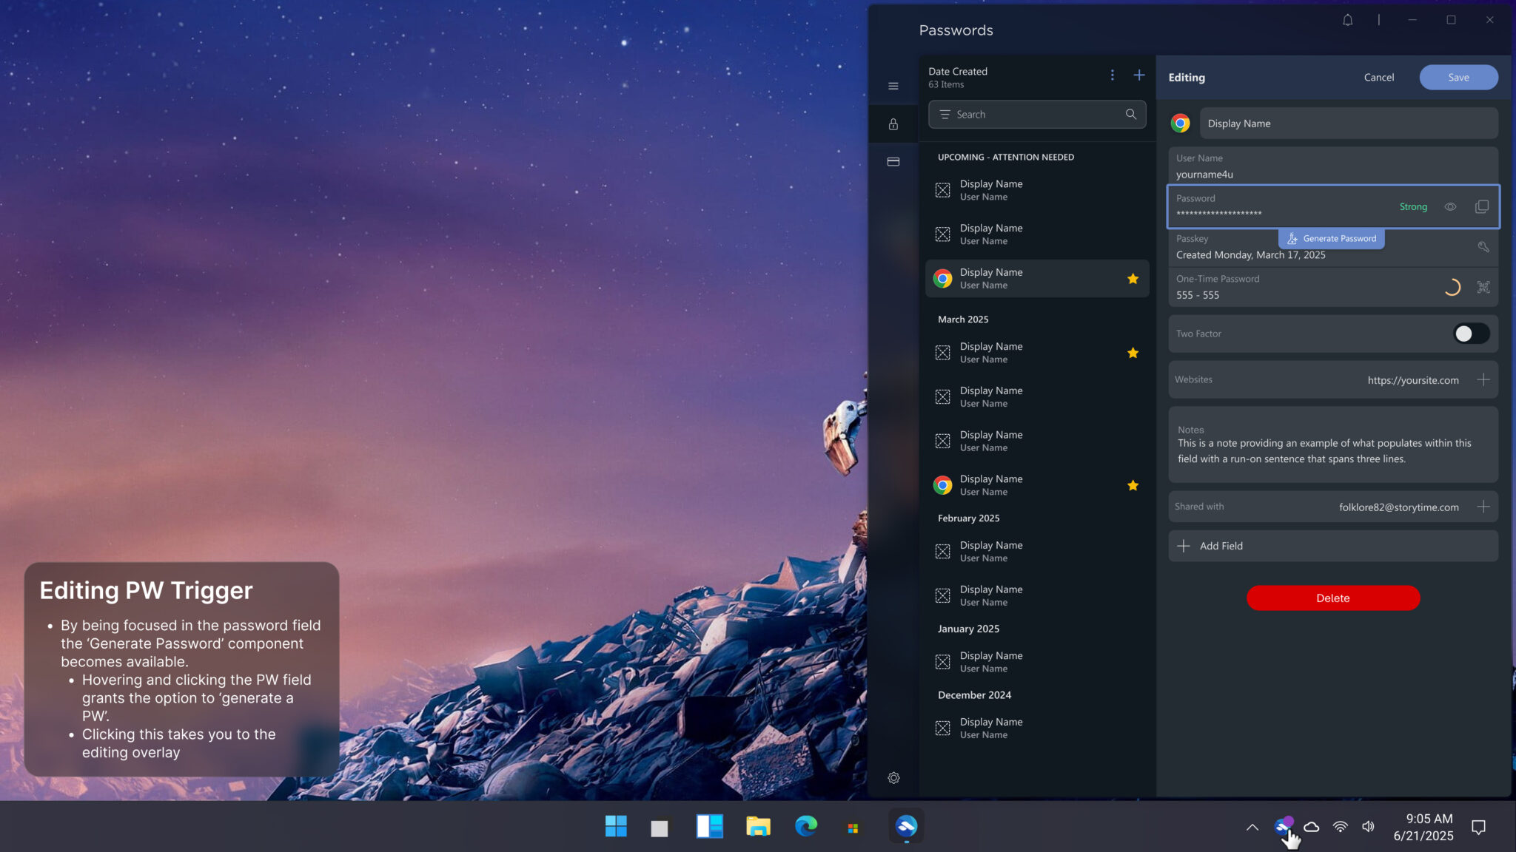Unfavorite the selected Chrome entry star

pyautogui.click(x=1133, y=279)
